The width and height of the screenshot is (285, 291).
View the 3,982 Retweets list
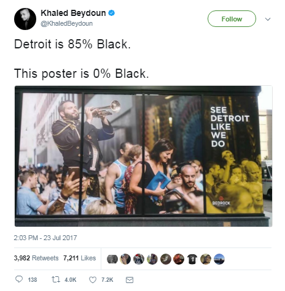36,258
